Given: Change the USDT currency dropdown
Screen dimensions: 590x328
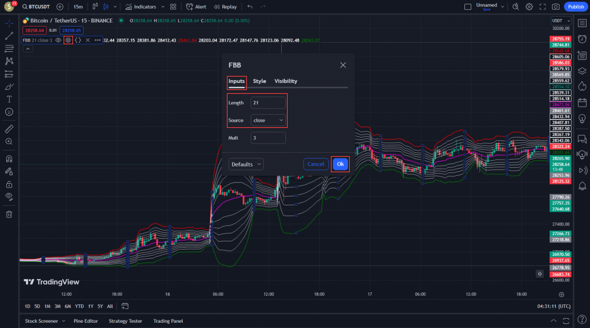Looking at the screenshot, I should coord(561,21).
